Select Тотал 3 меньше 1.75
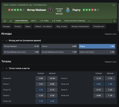This screenshot has width=119, height=107. click(x=110, y=78)
